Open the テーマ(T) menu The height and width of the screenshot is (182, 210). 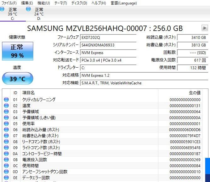pos(60,3)
